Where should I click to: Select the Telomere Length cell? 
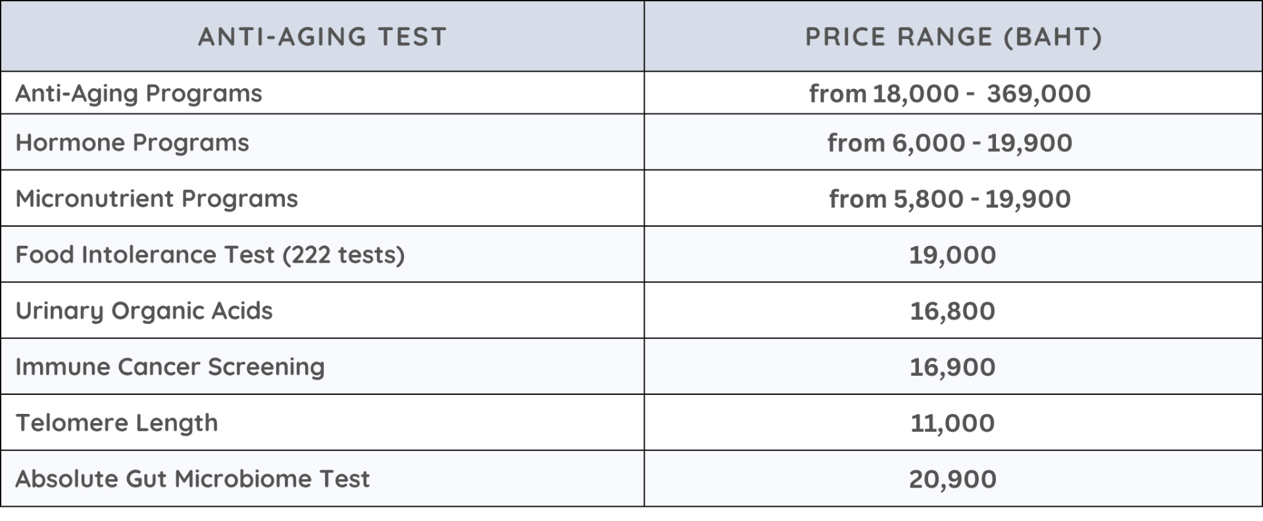point(116,422)
